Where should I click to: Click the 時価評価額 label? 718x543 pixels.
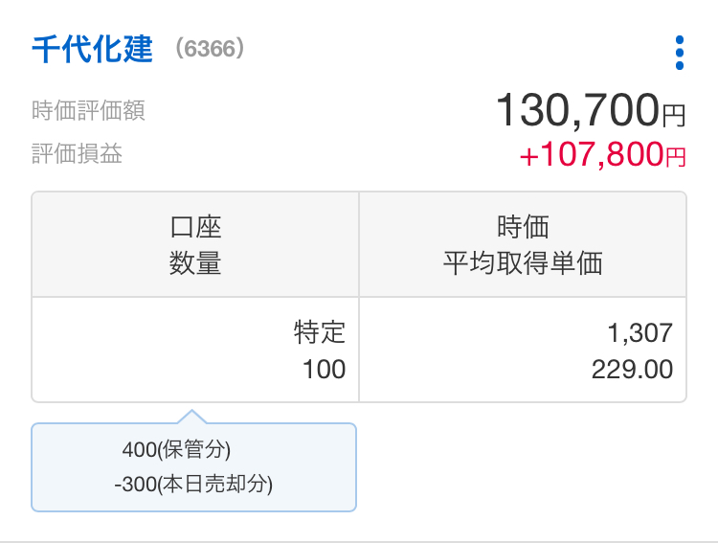[88, 111]
